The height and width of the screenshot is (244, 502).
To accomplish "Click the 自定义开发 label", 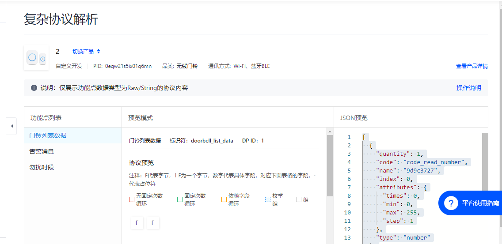I will point(69,66).
